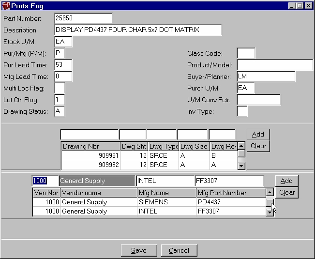Click the vendor table scroll down arrow
This screenshot has height=259, width=315.
point(270,213)
